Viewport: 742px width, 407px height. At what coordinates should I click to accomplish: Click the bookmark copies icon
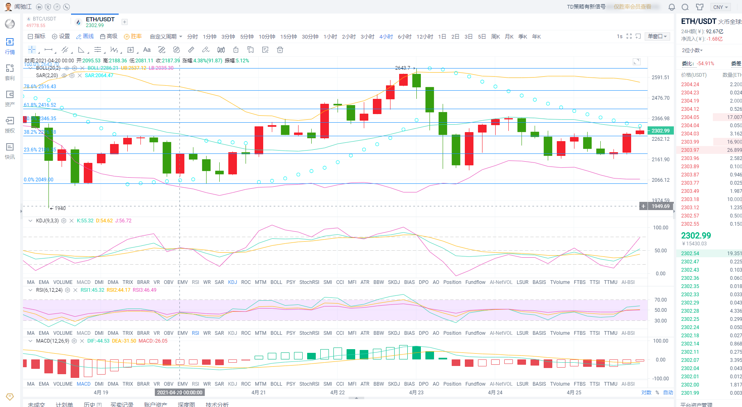250,50
